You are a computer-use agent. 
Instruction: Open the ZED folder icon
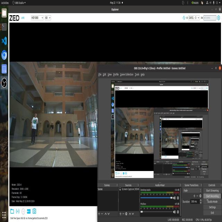tap(12, 211)
